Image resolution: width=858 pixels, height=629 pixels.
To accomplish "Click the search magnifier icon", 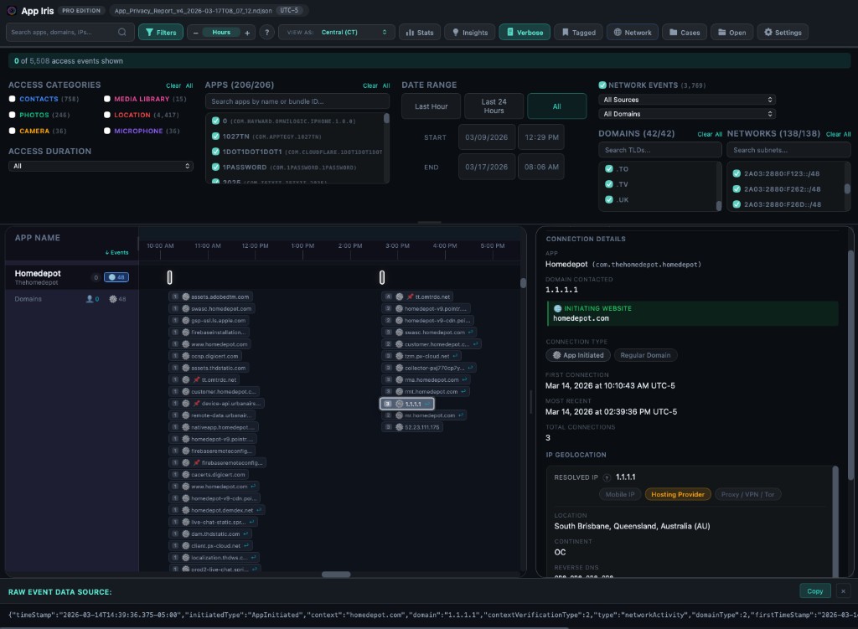I will (122, 33).
